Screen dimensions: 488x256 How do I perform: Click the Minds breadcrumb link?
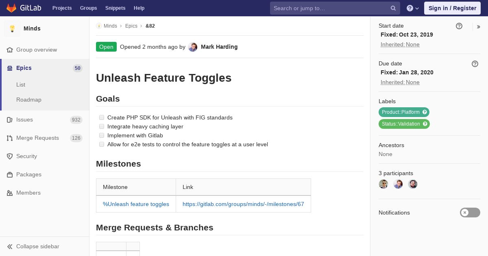tap(110, 26)
